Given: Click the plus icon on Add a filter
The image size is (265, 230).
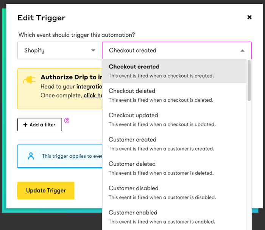Looking at the screenshot, I should pos(25,125).
